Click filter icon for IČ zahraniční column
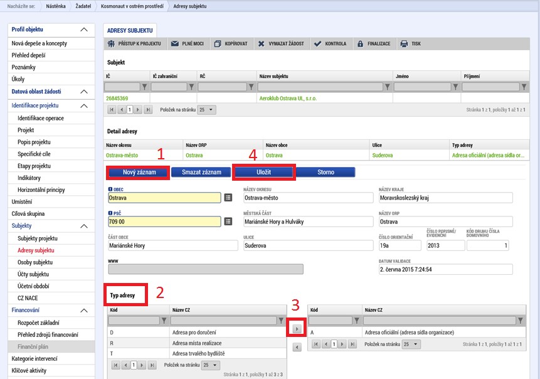Screen dimensions: 540x379 [x=191, y=87]
